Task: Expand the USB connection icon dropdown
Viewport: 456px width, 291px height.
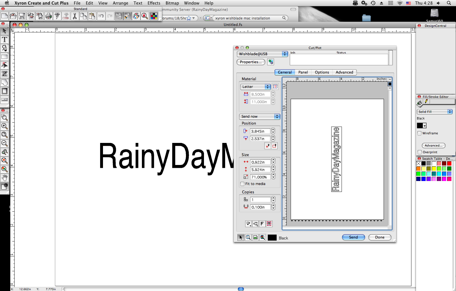Action: click(x=255, y=224)
